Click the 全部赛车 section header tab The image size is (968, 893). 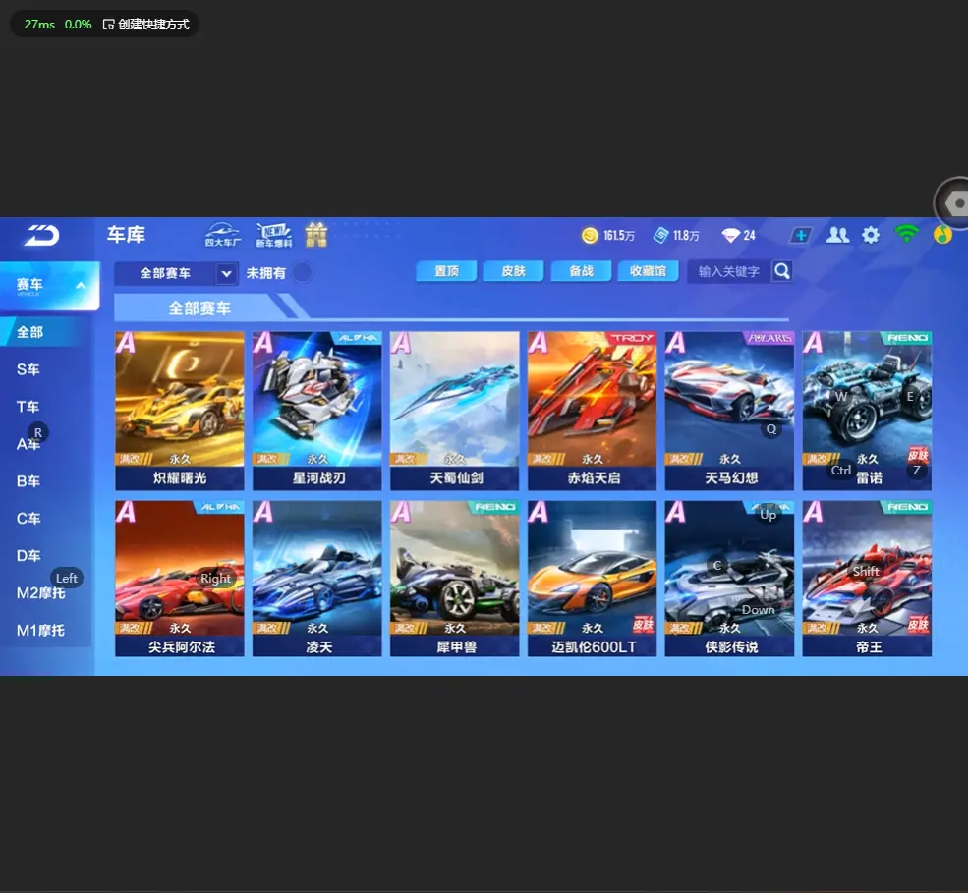coord(199,307)
